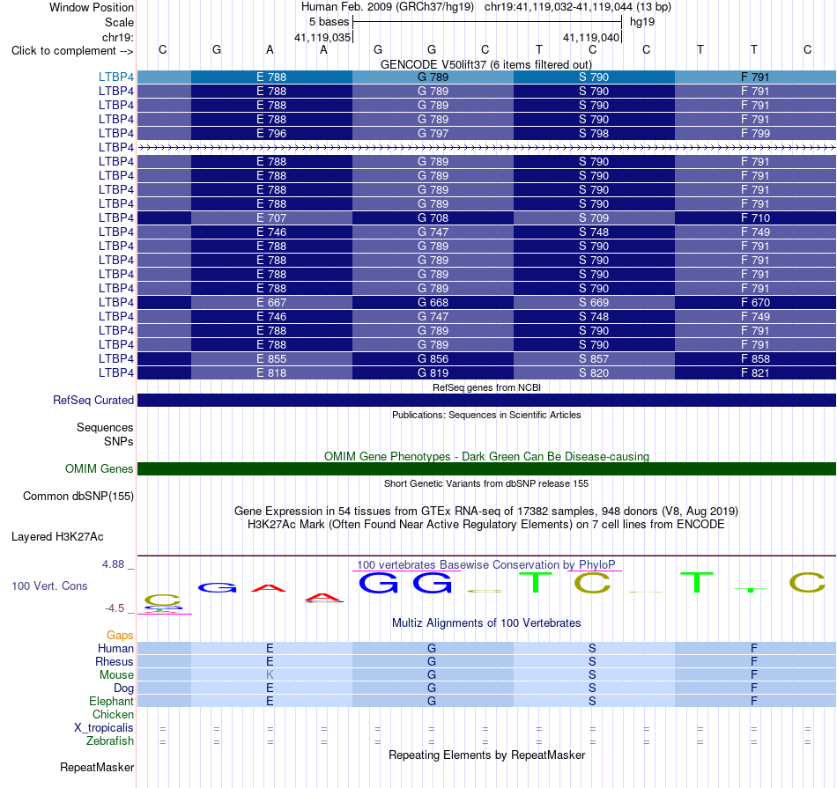The image size is (837, 788).
Task: Click the E 855 codon cell
Action: 271,358
